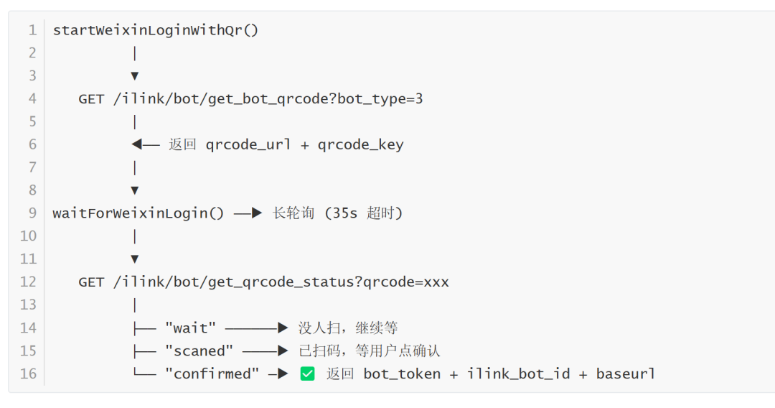Image resolution: width=775 pixels, height=408 pixels.
Task: Click the waitForWeixinLogin() function text
Action: pos(138,213)
